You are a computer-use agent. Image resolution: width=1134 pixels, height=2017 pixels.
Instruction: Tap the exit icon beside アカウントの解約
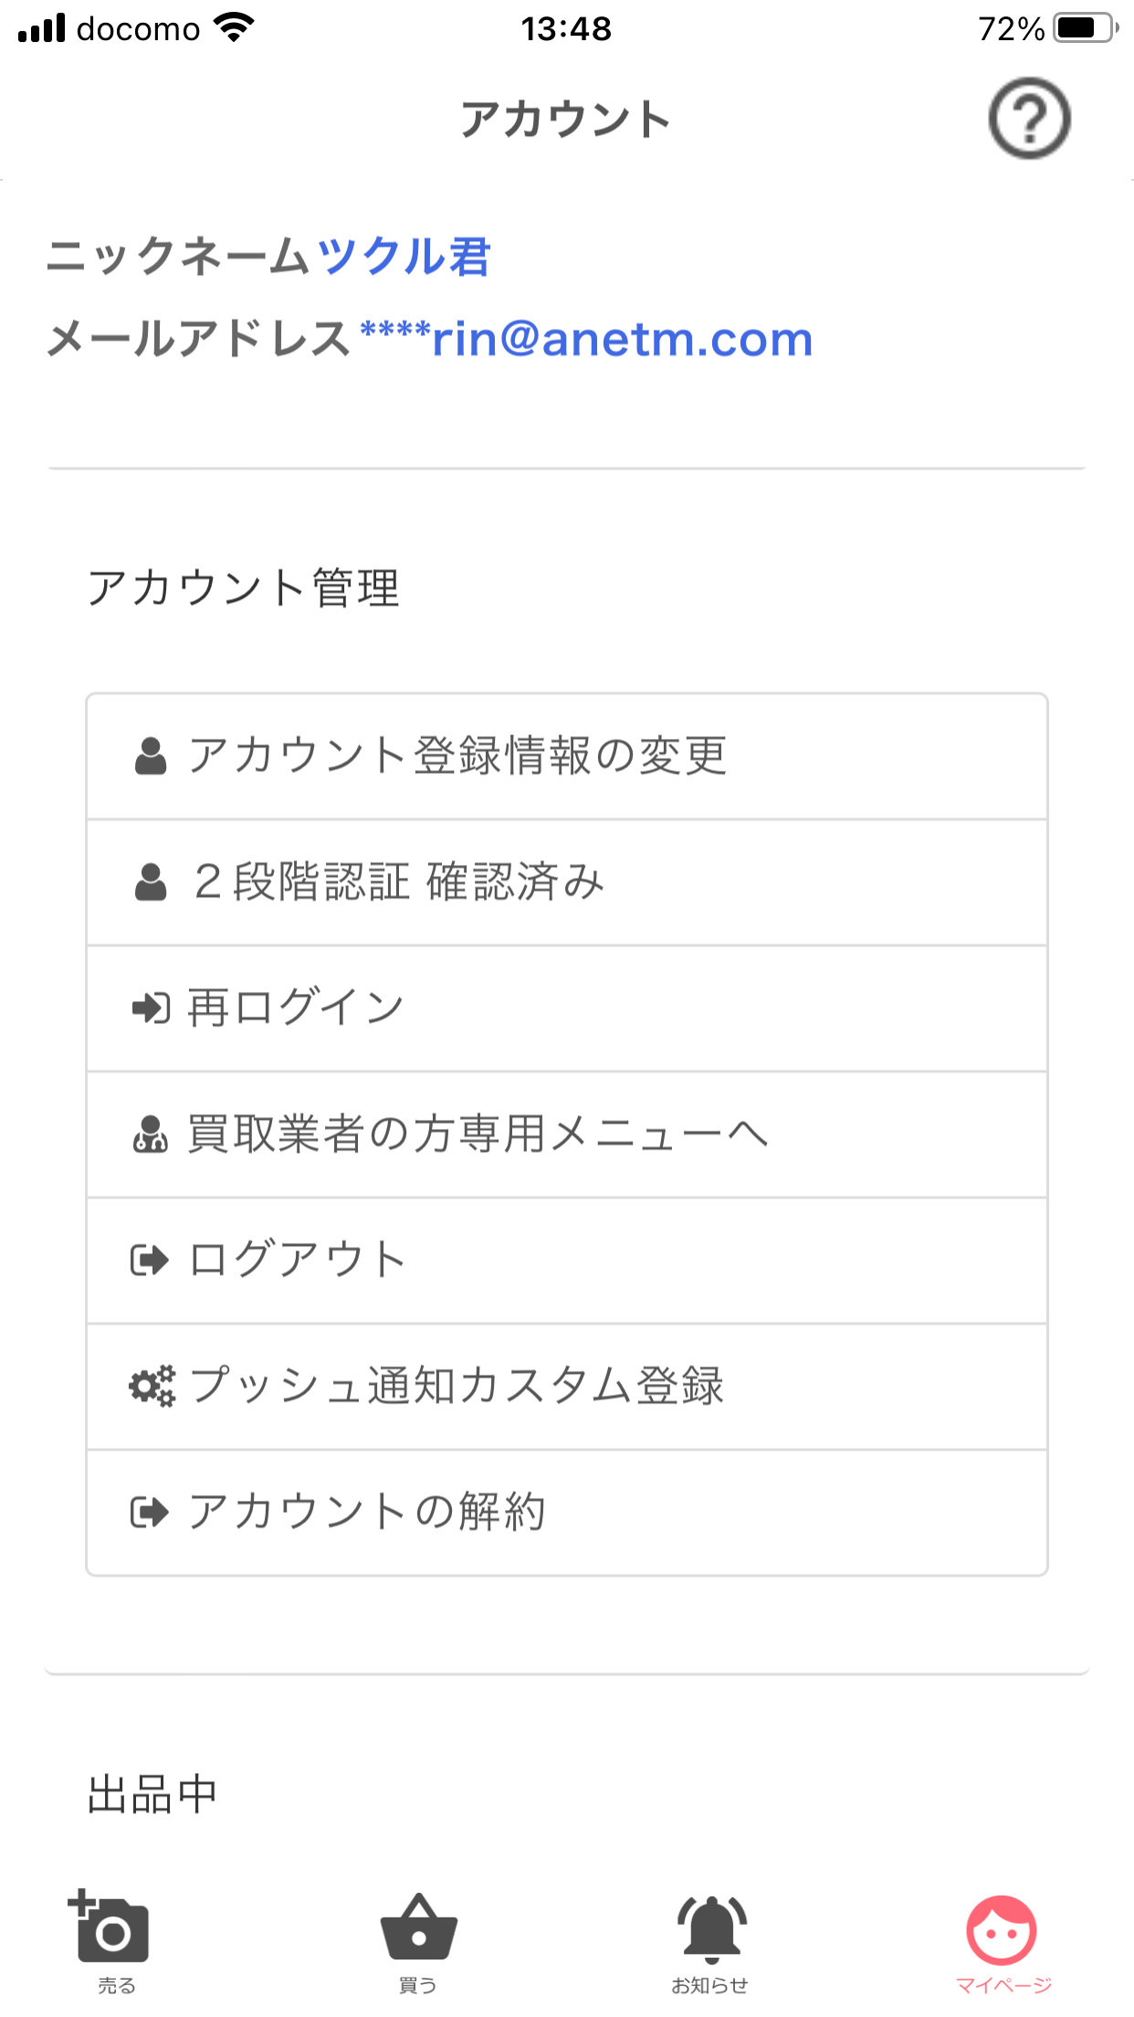(151, 1513)
